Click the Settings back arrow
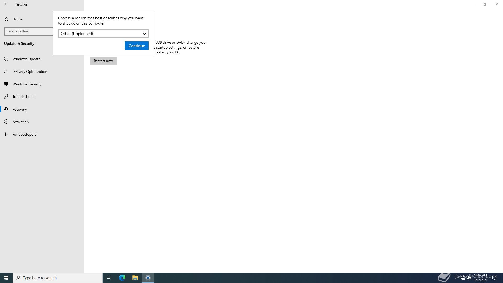503x283 pixels. tap(6, 4)
